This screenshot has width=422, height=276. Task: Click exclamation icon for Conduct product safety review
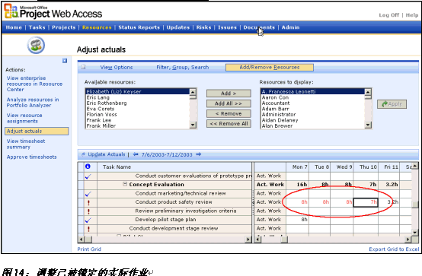point(88,202)
